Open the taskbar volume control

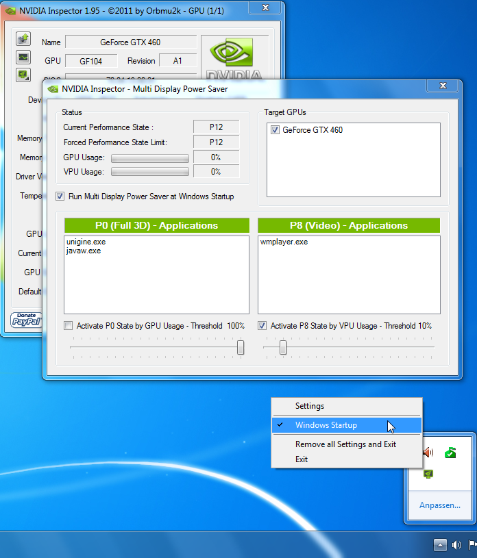[x=456, y=545]
